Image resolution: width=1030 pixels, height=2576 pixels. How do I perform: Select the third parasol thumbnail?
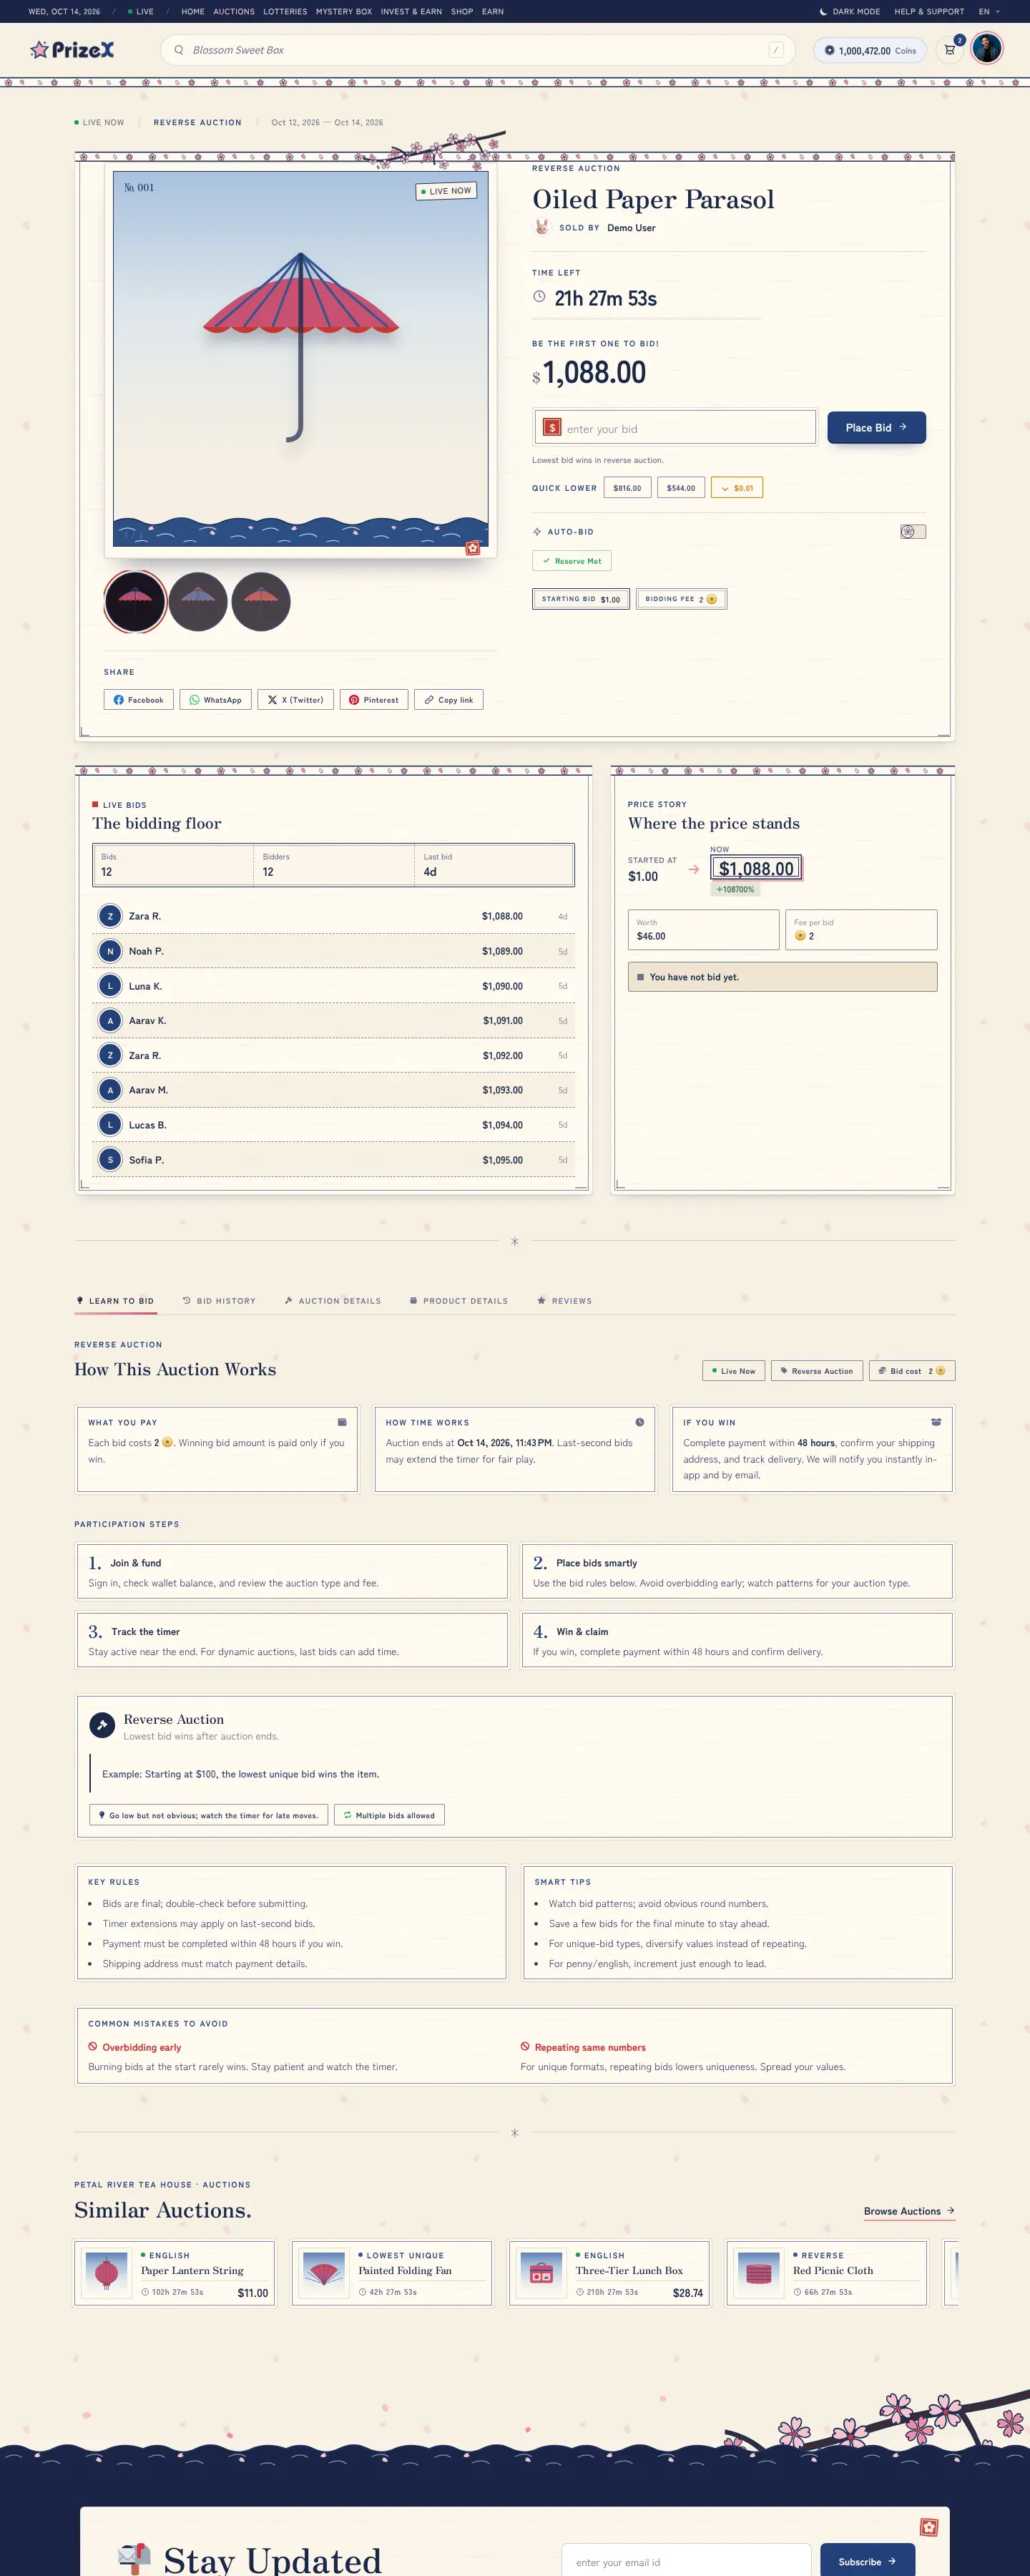click(261, 602)
